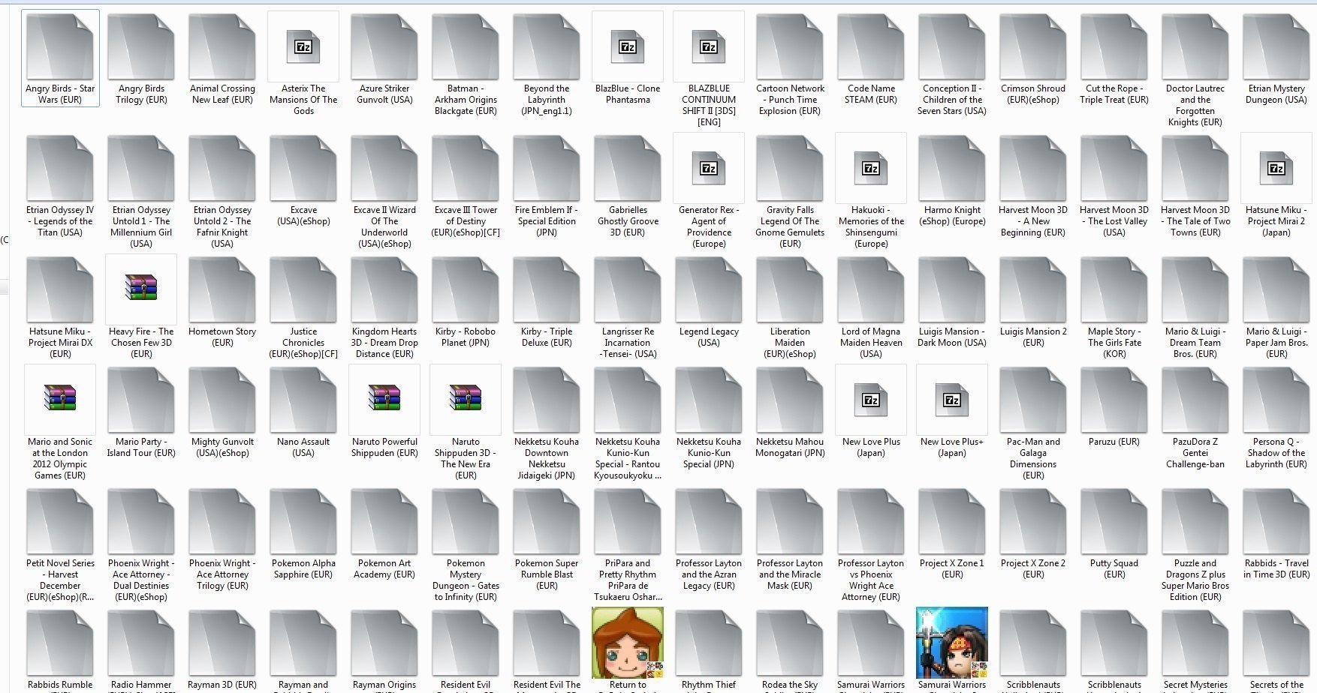Screen dimensions: 1317x693
Task: Click the "Etrian Mystery Dungeon (USA)" file name
Action: pos(1276,94)
